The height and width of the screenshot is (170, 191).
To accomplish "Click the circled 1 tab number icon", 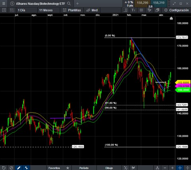I will (x=12, y=4).
